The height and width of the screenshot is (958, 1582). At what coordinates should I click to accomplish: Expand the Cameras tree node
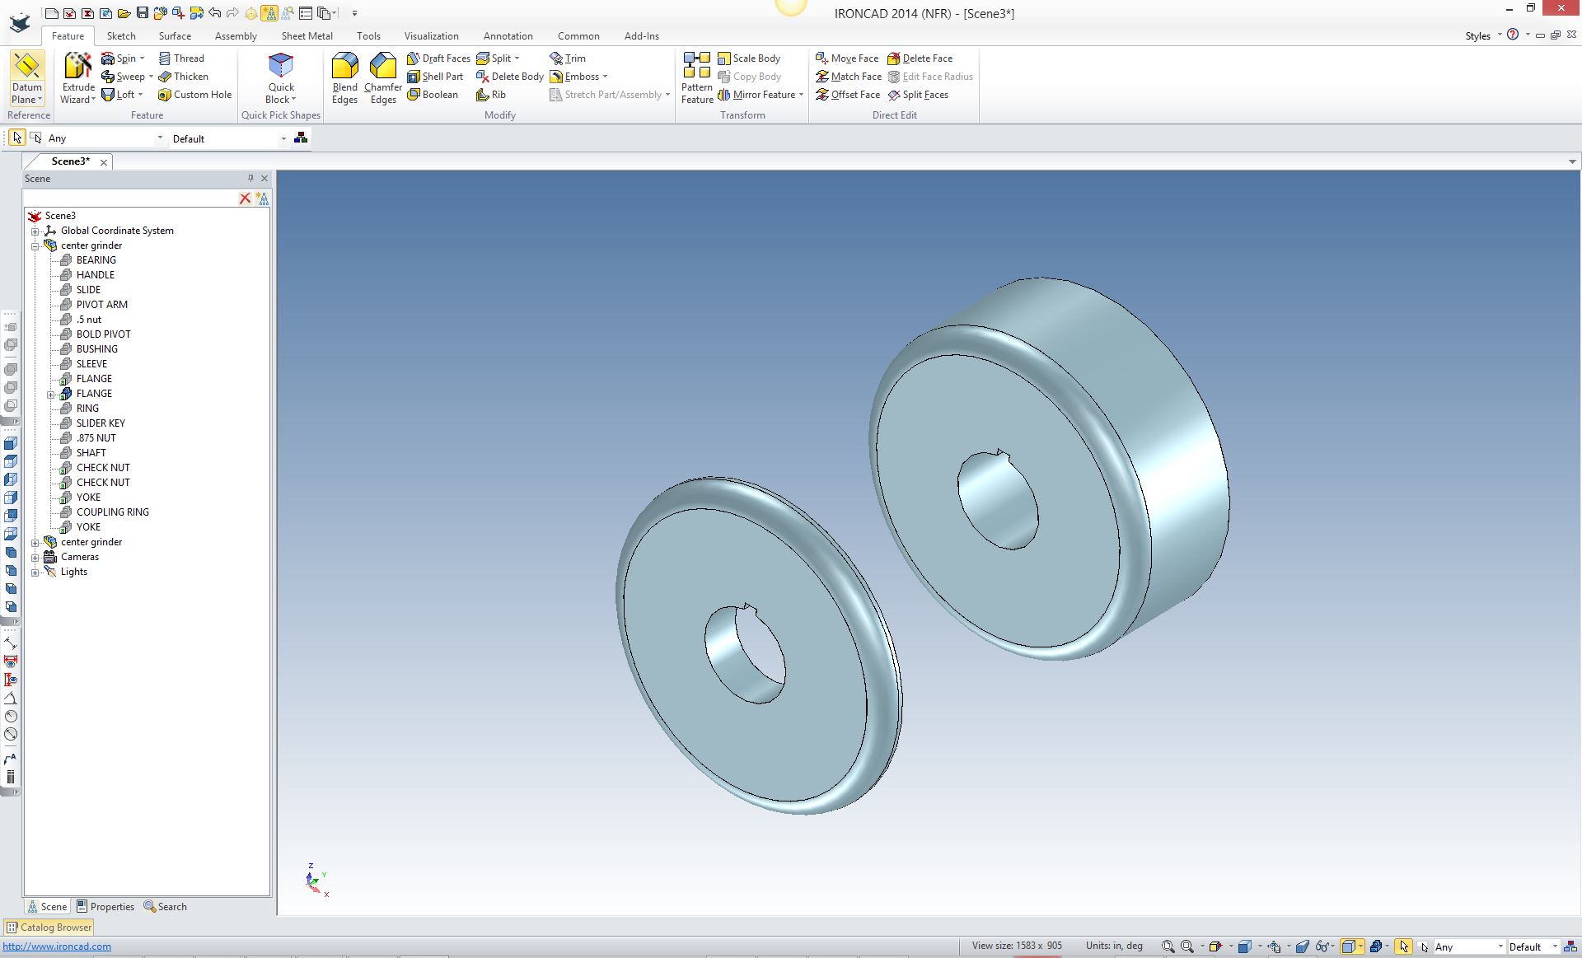tap(35, 557)
